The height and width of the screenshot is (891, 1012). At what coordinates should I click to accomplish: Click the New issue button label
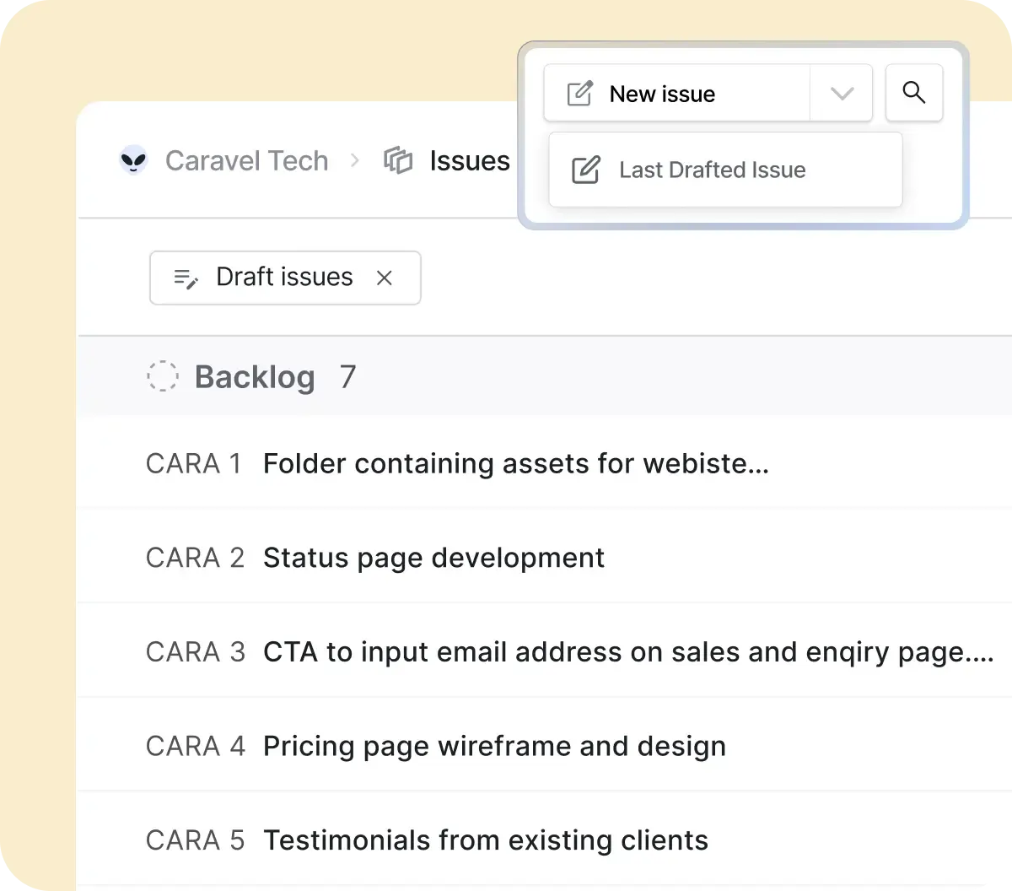[x=662, y=94]
